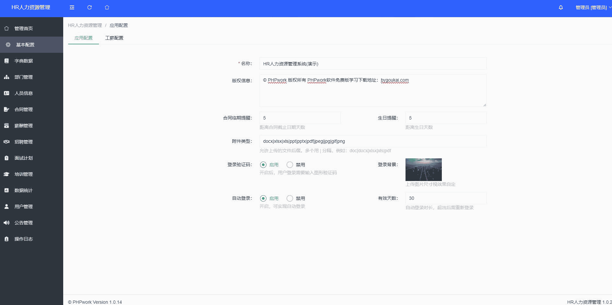Select the 应用配置 tab

[x=83, y=38]
